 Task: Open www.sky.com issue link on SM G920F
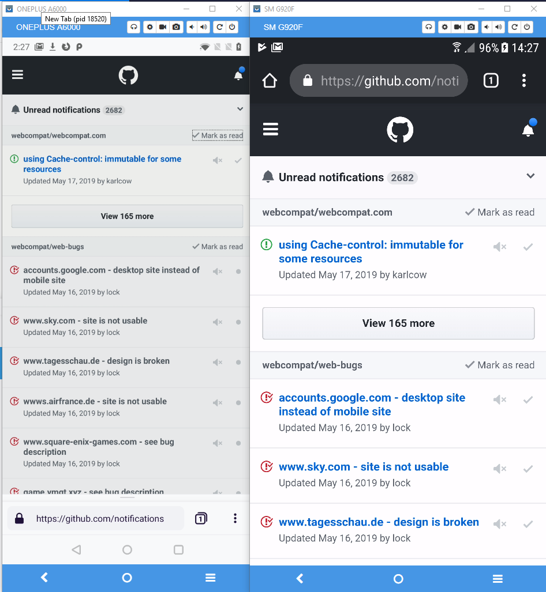(x=364, y=467)
